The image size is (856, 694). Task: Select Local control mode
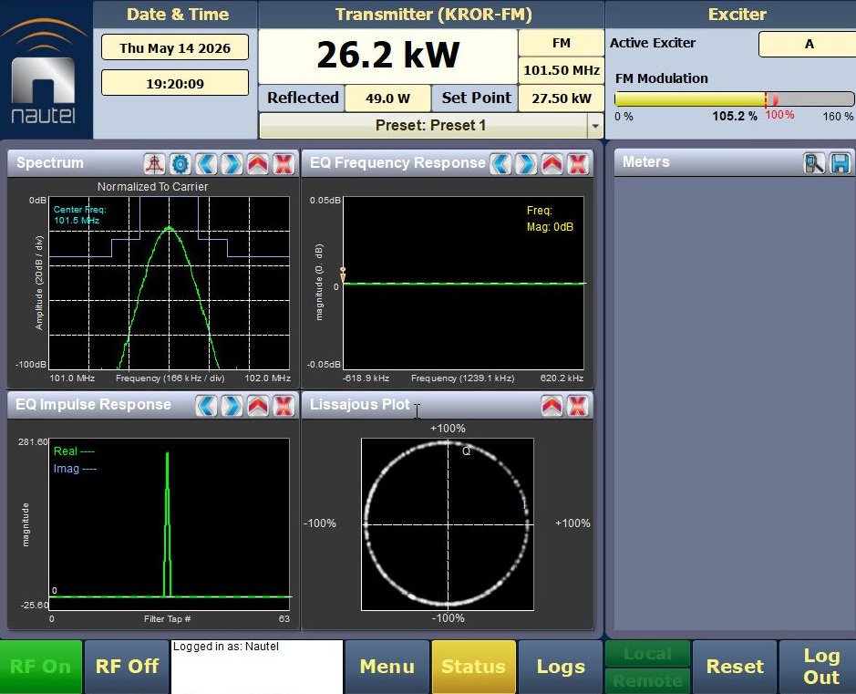[647, 654]
